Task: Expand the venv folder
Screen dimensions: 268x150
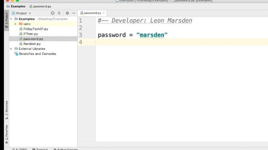Action: point(15,24)
